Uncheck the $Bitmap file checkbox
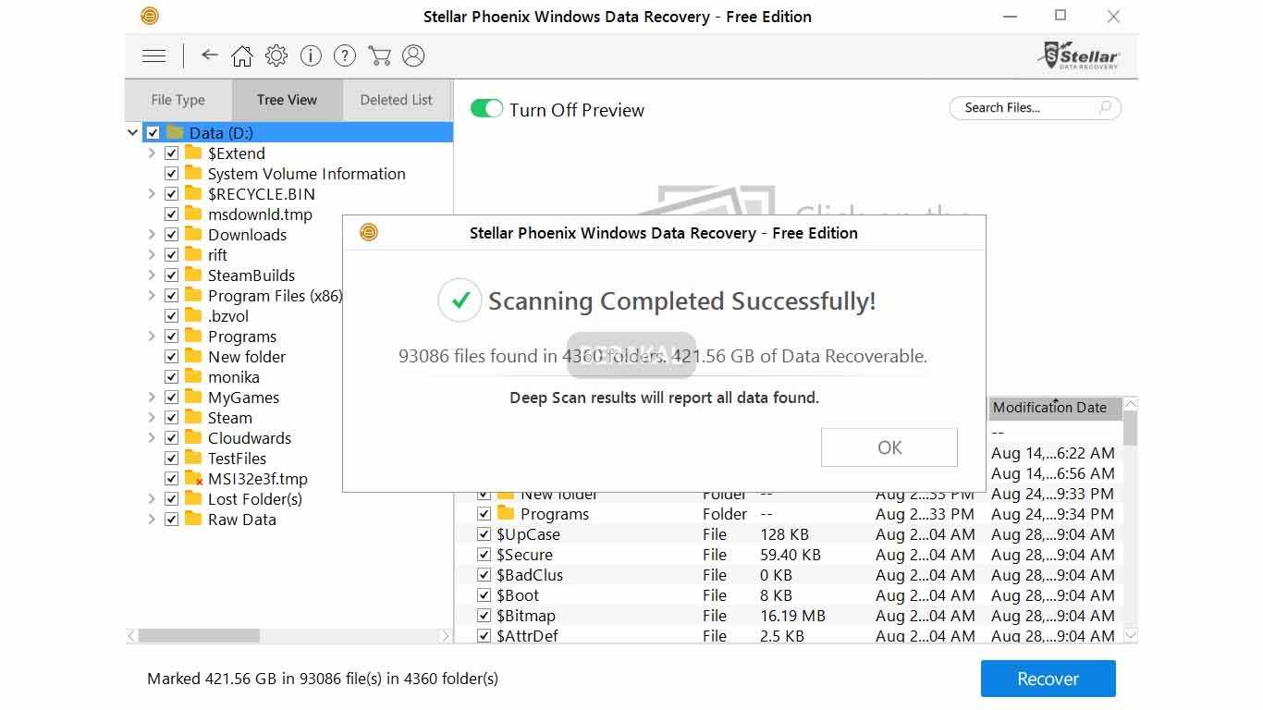The height and width of the screenshot is (710, 1263). pyautogui.click(x=484, y=616)
